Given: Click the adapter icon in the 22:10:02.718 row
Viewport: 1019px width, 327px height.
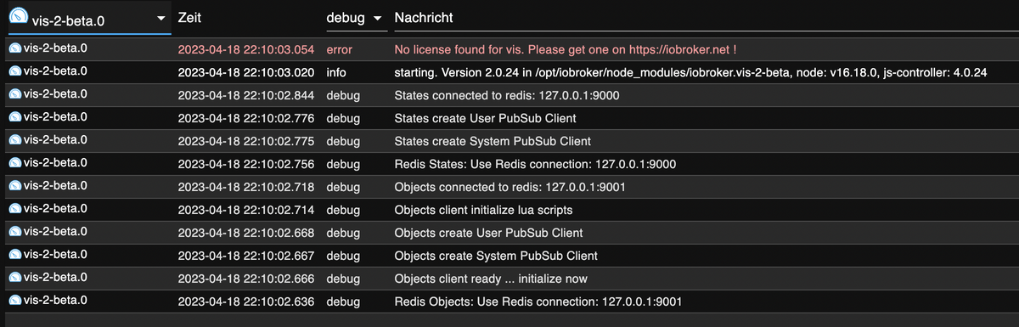Looking at the screenshot, I should [x=14, y=186].
